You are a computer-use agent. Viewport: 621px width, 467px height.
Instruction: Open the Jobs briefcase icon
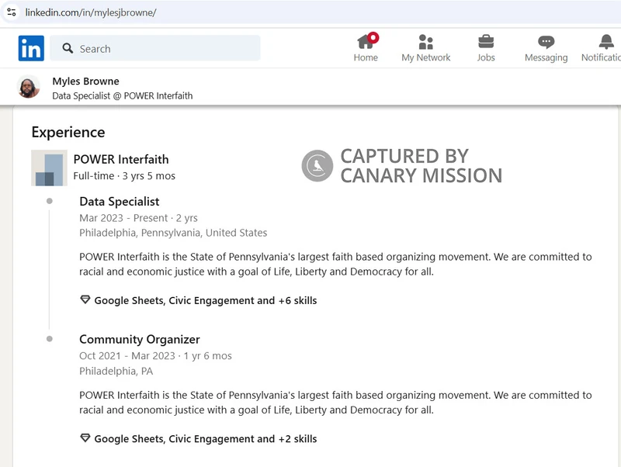tap(486, 42)
